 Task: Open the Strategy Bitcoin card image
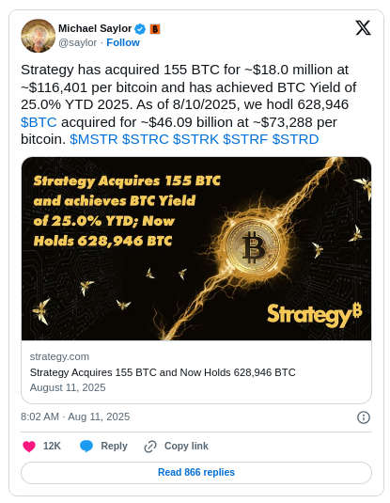[196, 248]
